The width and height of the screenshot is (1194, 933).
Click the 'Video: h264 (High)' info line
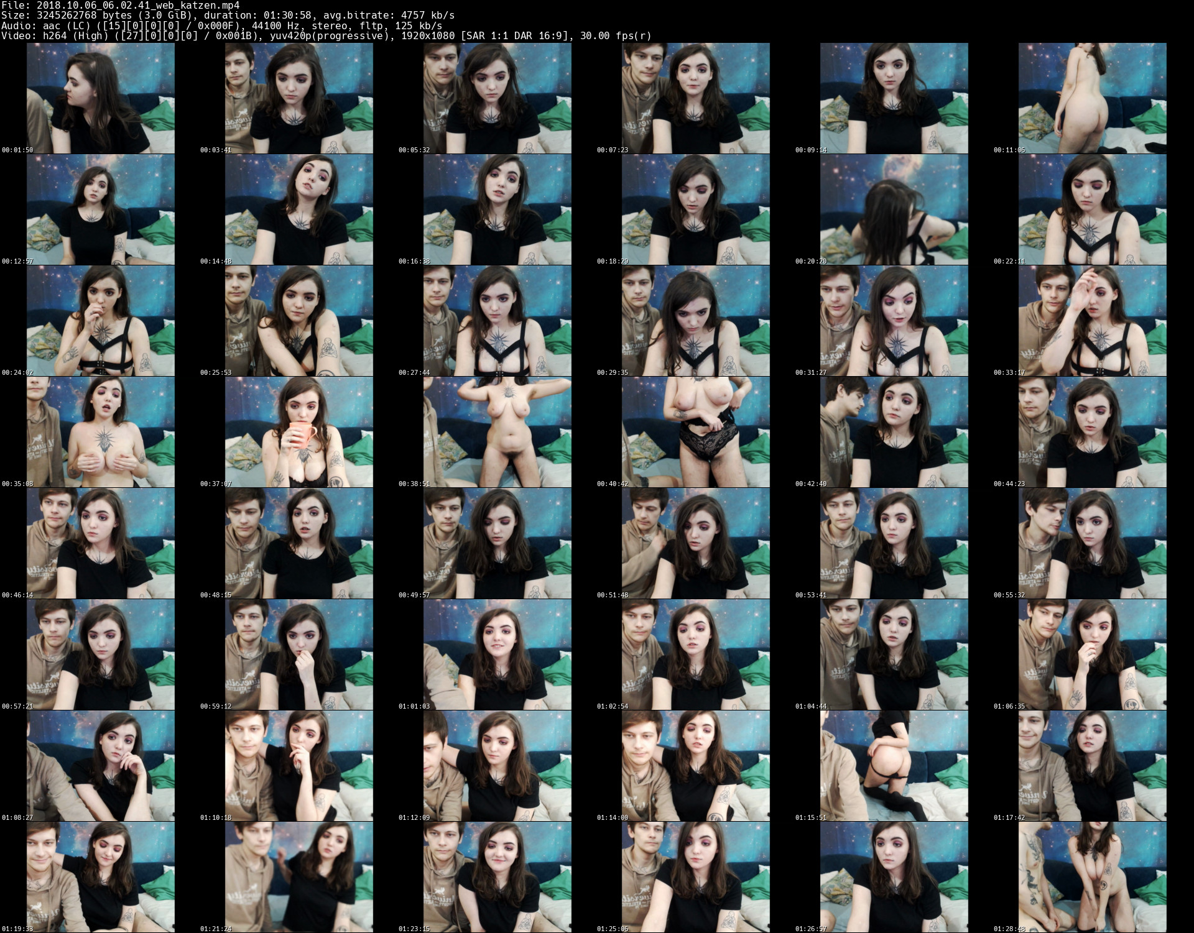(326, 35)
